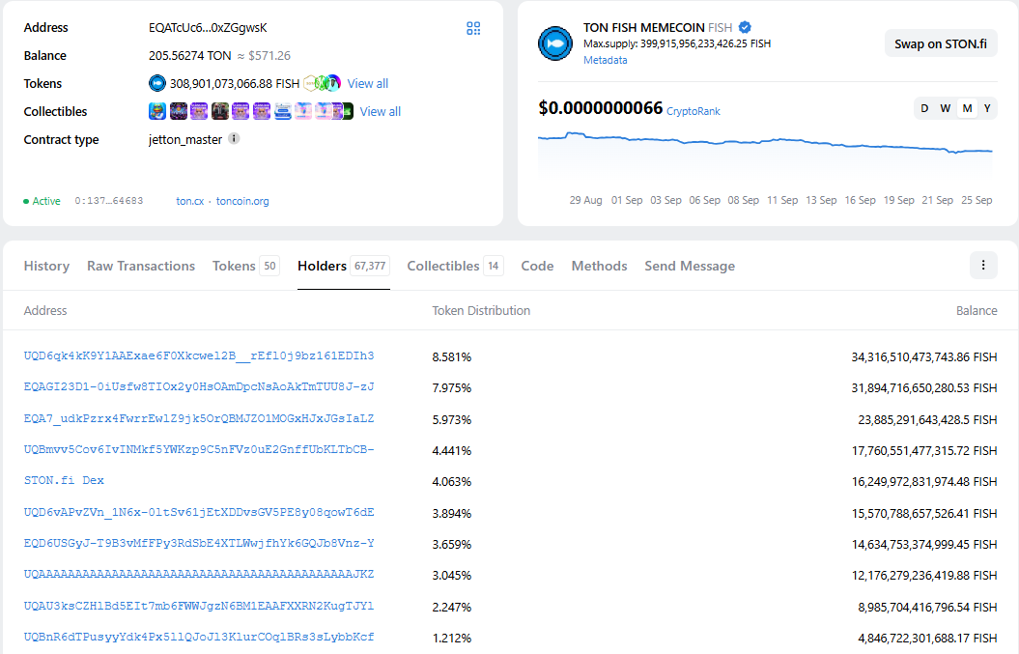Click View all next to Tokens

[368, 83]
